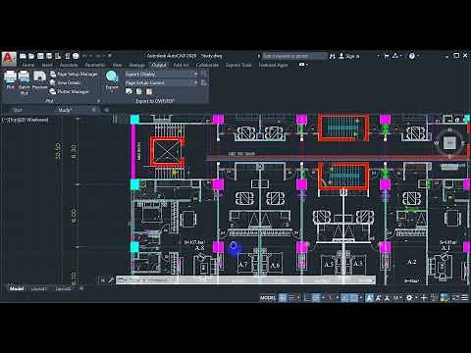The width and height of the screenshot is (471, 353).
Task: Open the object snap settings dropdown arrow
Action: (360, 298)
